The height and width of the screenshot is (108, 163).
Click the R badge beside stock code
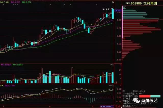click(128, 3)
